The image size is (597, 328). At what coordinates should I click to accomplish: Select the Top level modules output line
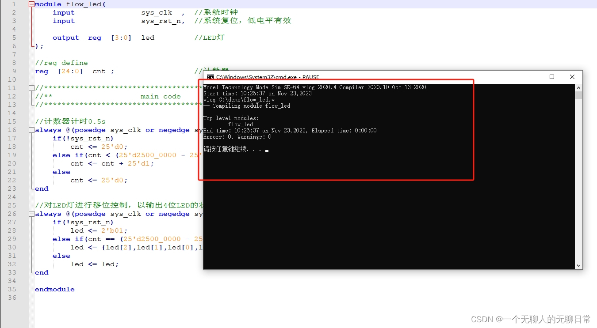pos(230,118)
